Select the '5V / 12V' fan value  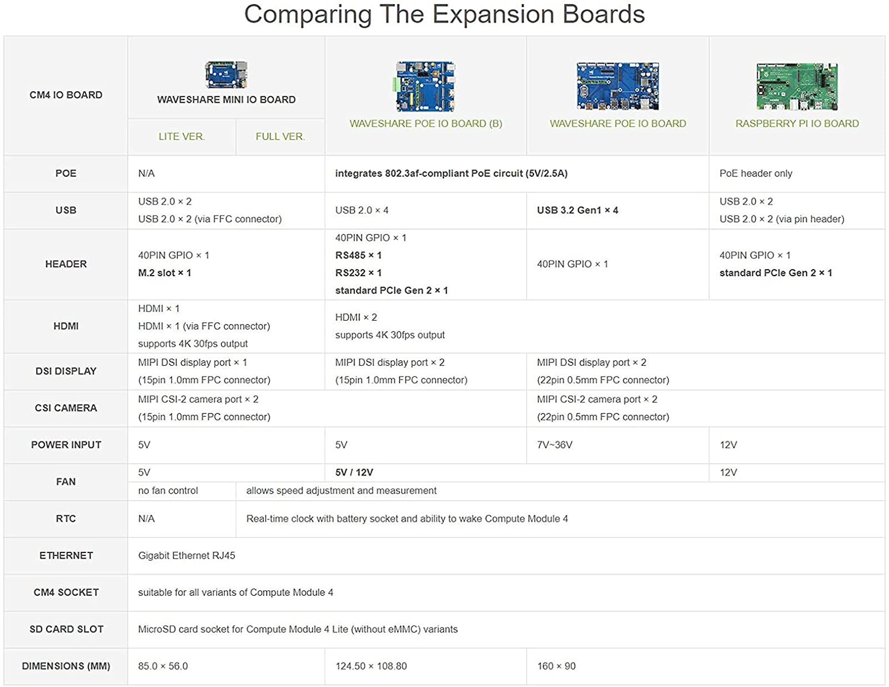click(354, 472)
